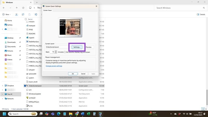Uncheck the VideoScreensaver file checkbox
208x117 pixels.
25,86
